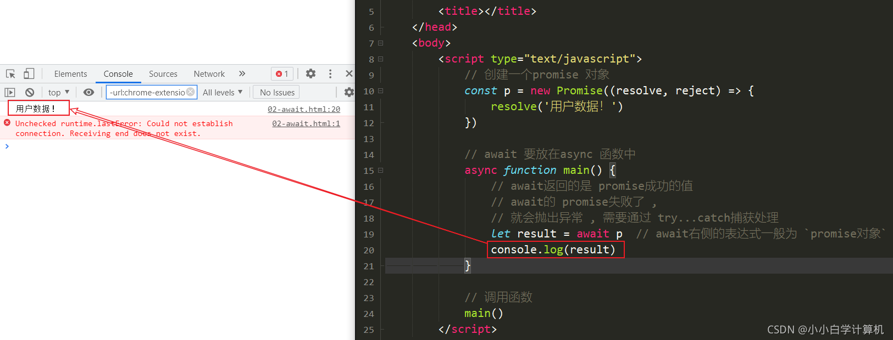The height and width of the screenshot is (340, 893).
Task: Show more DevTools tabs chevron
Action: [x=242, y=73]
